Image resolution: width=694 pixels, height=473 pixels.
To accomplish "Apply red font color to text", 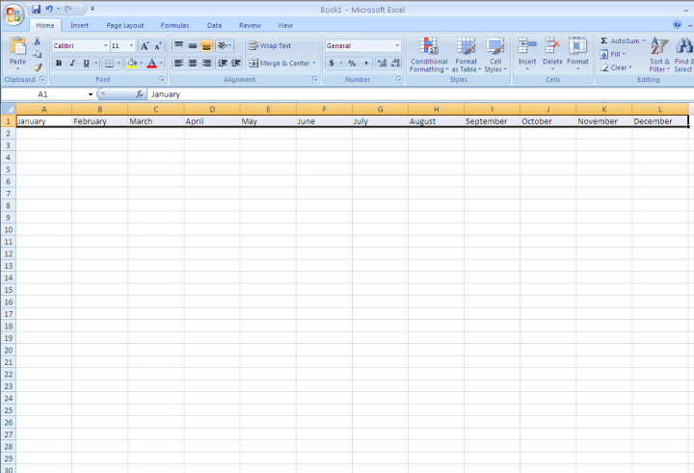I will click(x=152, y=64).
